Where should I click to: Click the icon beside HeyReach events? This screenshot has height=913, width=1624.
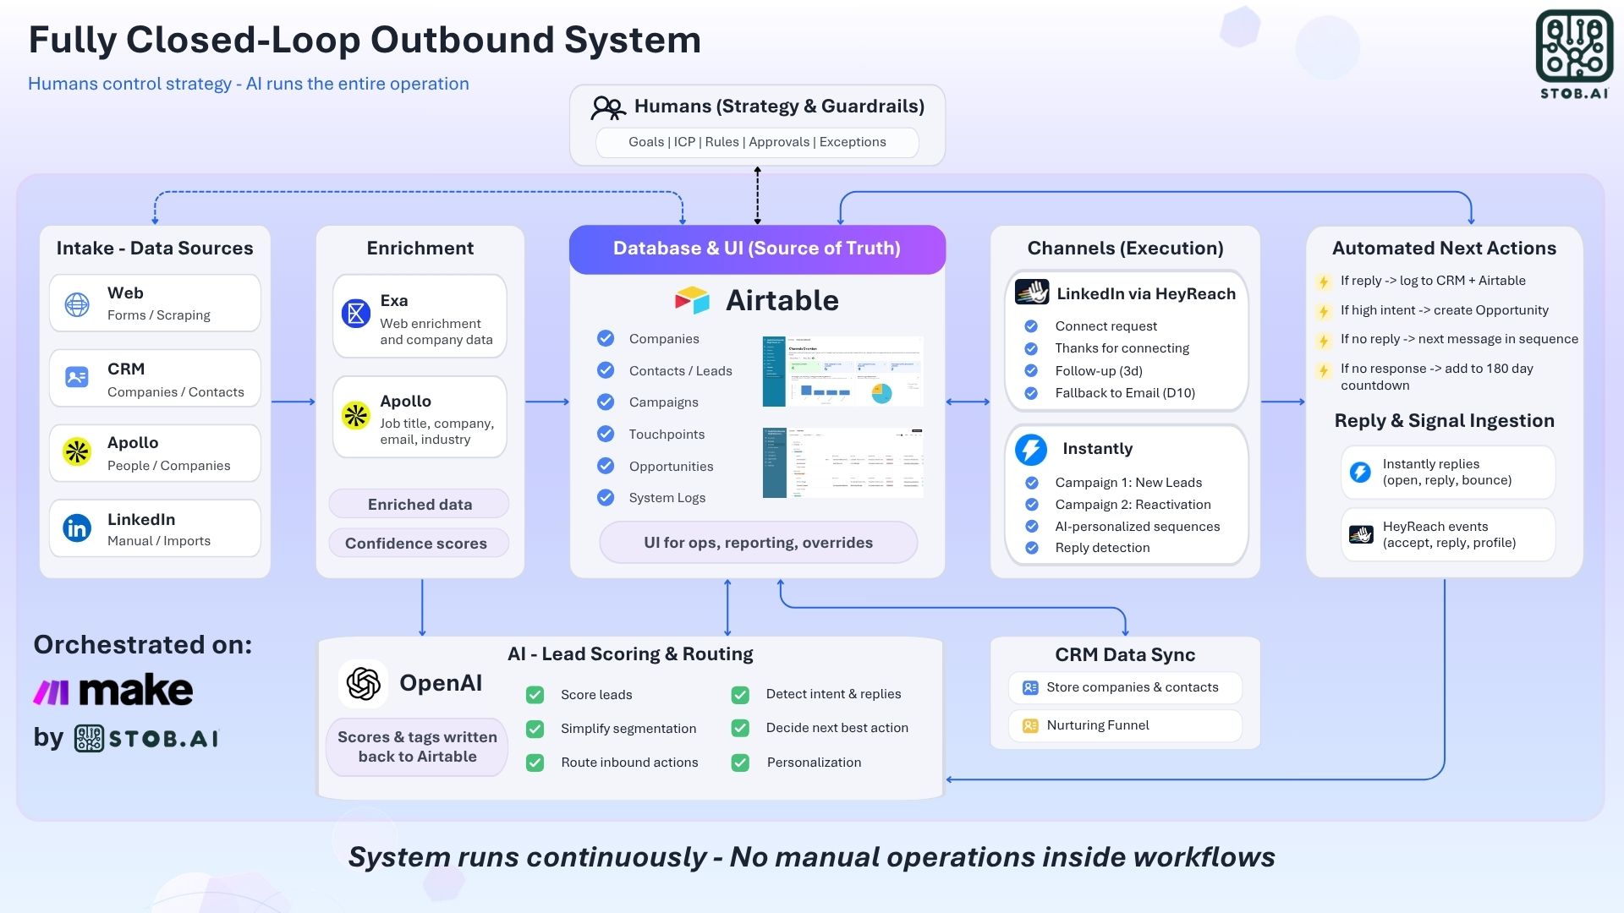[1361, 534]
